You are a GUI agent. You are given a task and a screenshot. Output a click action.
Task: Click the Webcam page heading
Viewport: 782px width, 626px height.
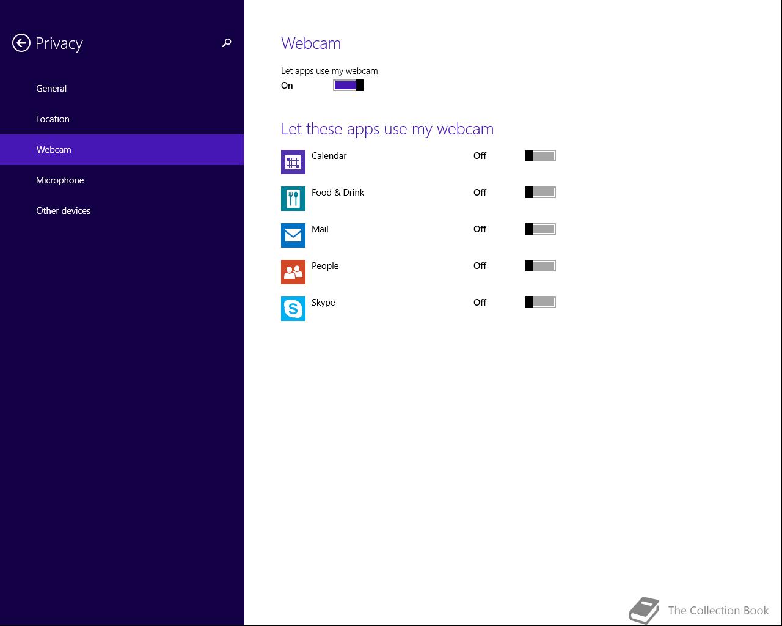[x=311, y=43]
